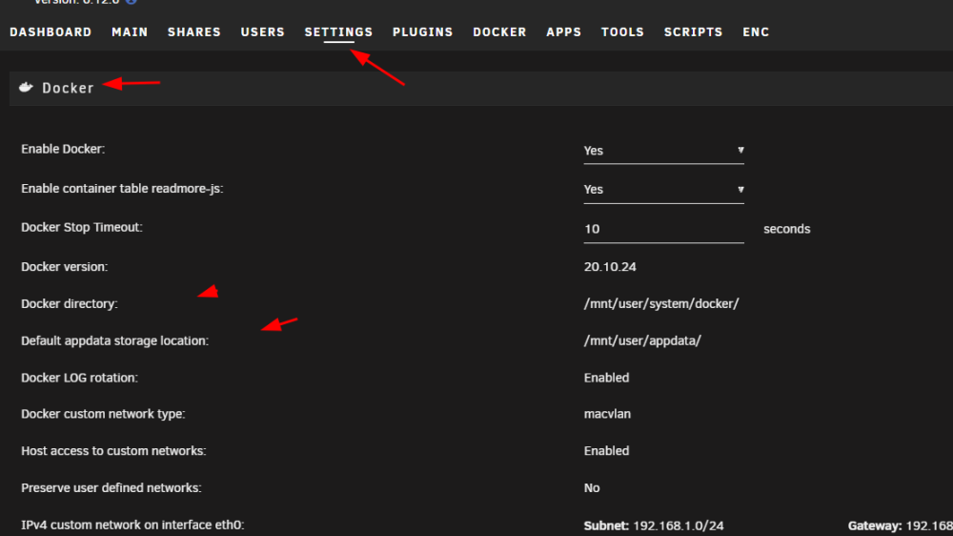Screen dimensions: 953x536
Task: Switch to the Main tab
Action: click(x=130, y=32)
